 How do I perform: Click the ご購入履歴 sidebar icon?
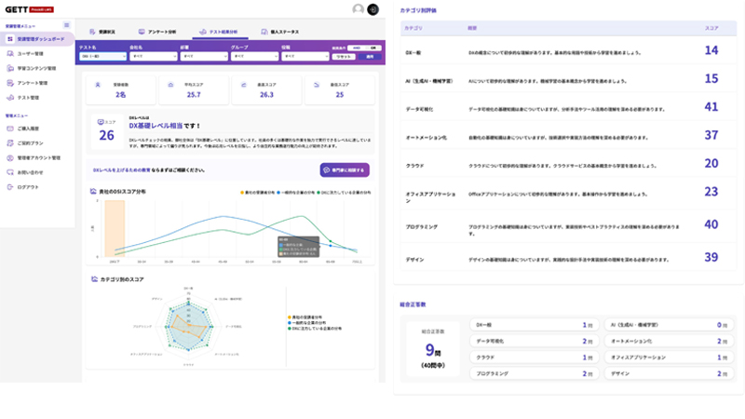click(x=9, y=128)
